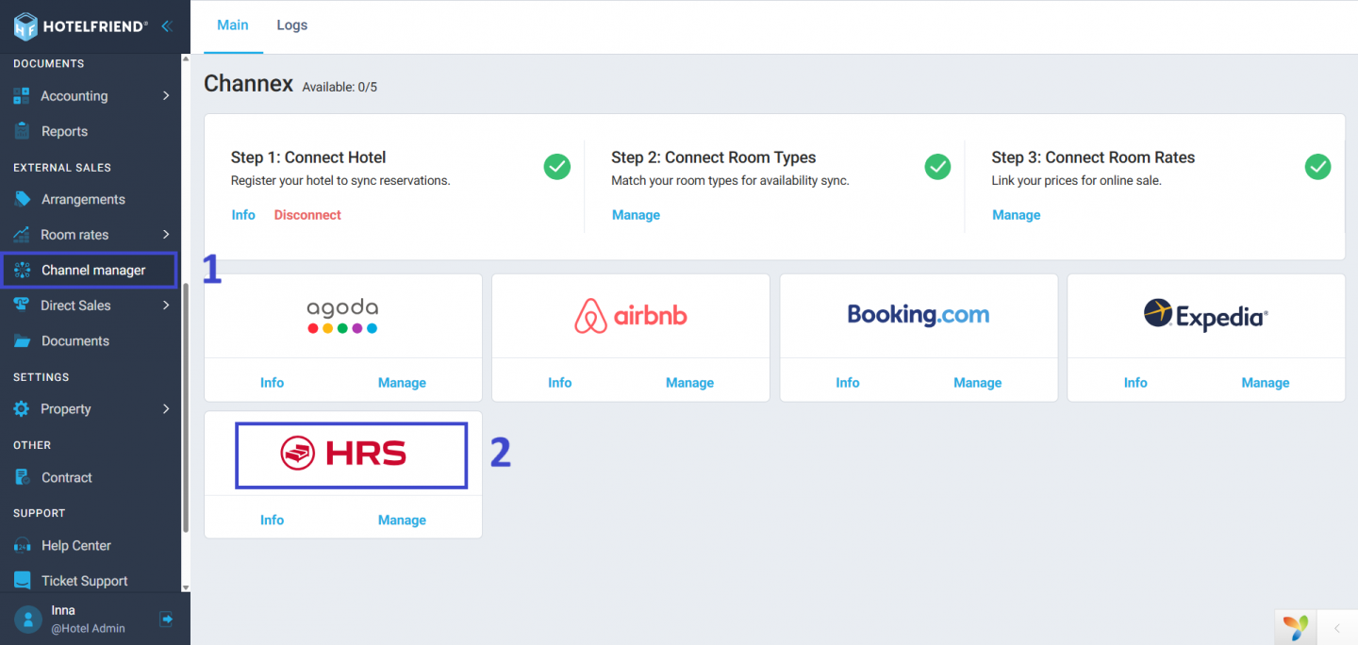The image size is (1358, 645).
Task: Click Manage under Step 3 Room Rates
Action: pyautogui.click(x=1017, y=215)
